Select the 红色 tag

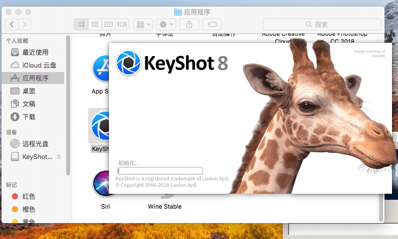33,196
